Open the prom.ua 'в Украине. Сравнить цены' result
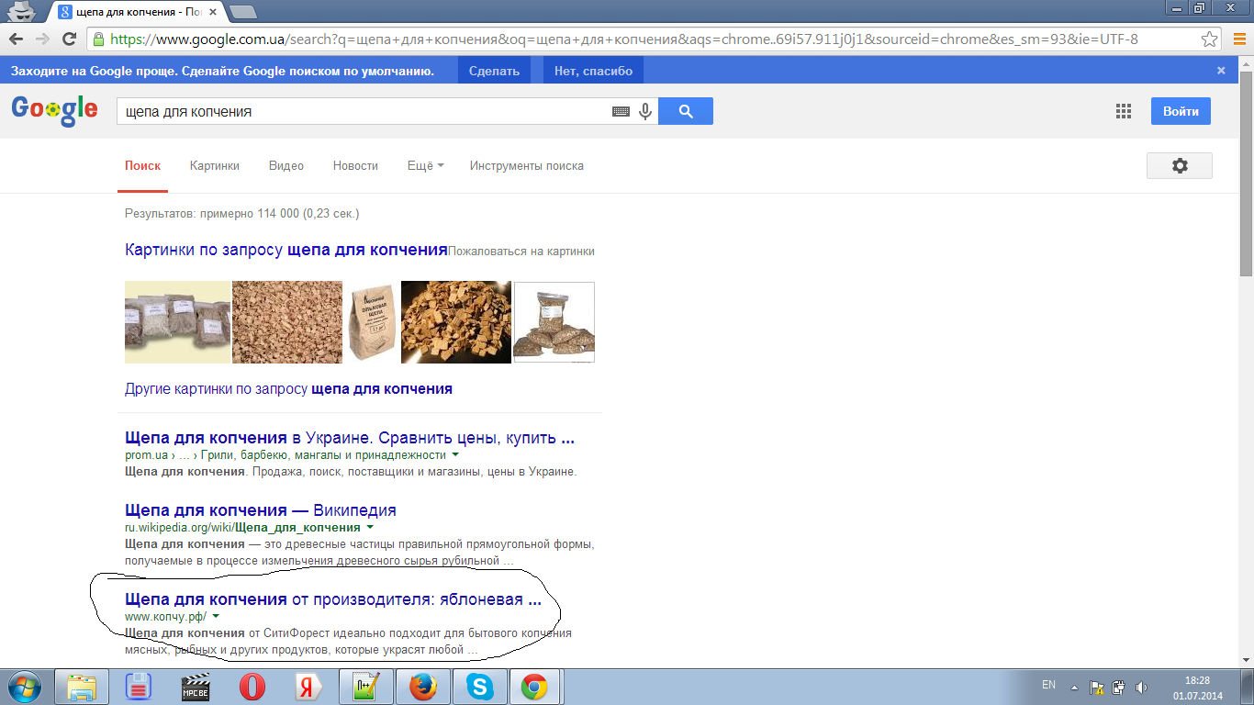The image size is (1254, 705). pos(350,438)
